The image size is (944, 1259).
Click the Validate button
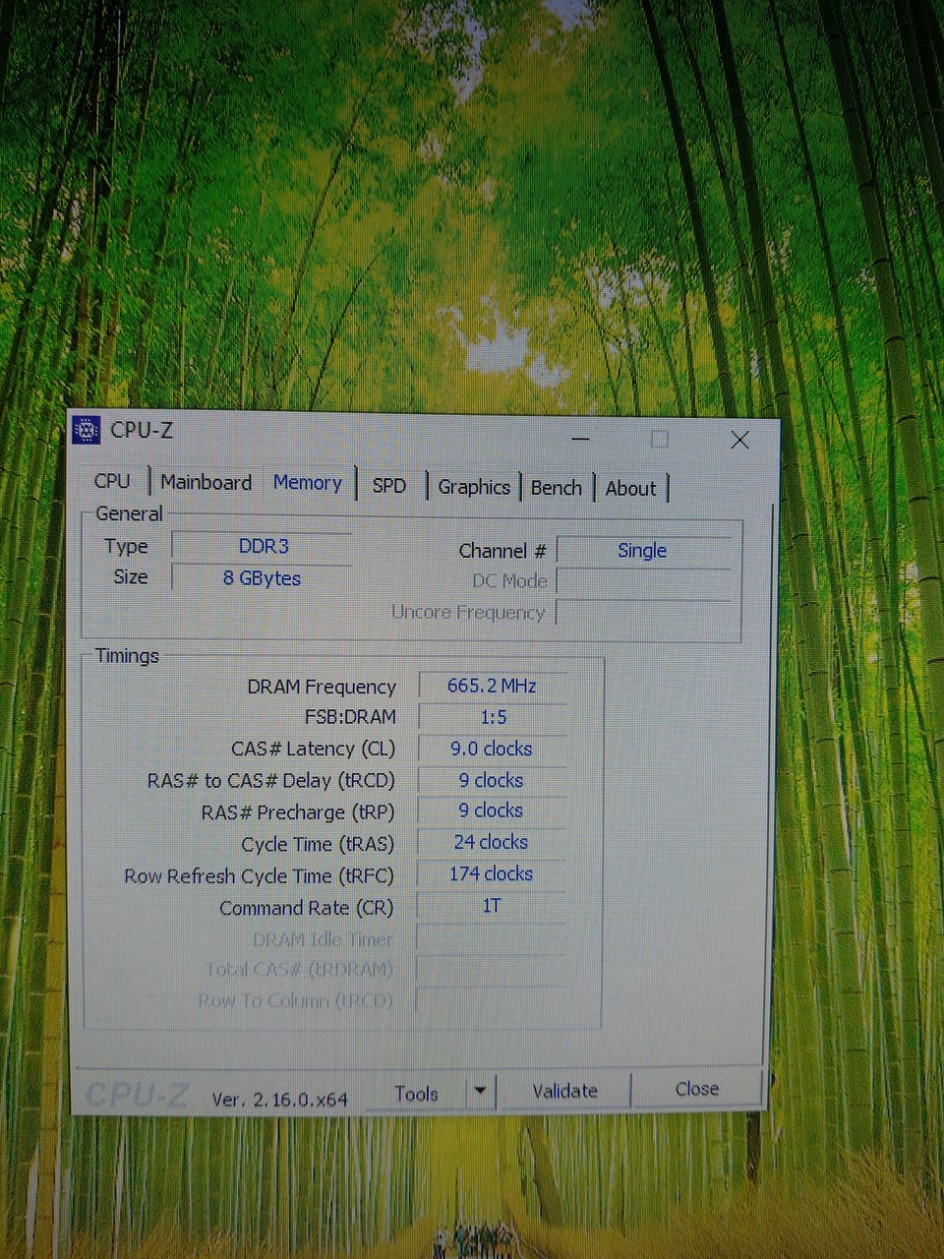pyautogui.click(x=565, y=1091)
